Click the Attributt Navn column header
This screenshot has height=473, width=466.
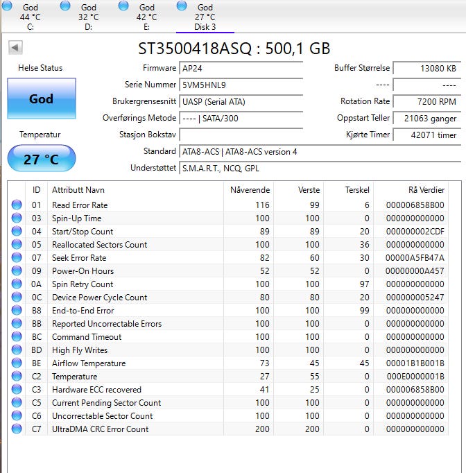78,190
